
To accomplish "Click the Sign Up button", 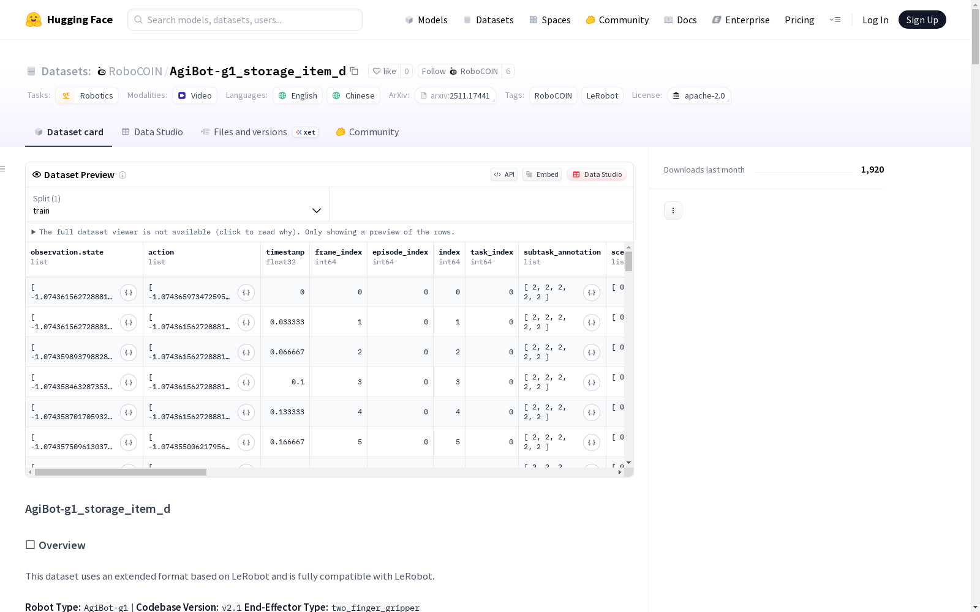I will pyautogui.click(x=922, y=20).
